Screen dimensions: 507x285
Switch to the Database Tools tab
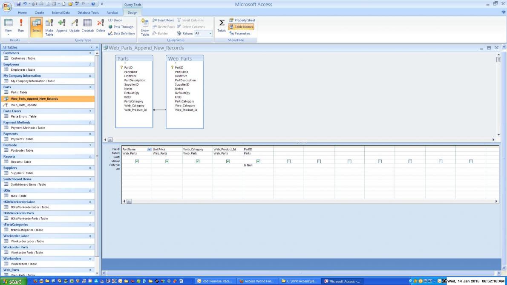pyautogui.click(x=88, y=13)
